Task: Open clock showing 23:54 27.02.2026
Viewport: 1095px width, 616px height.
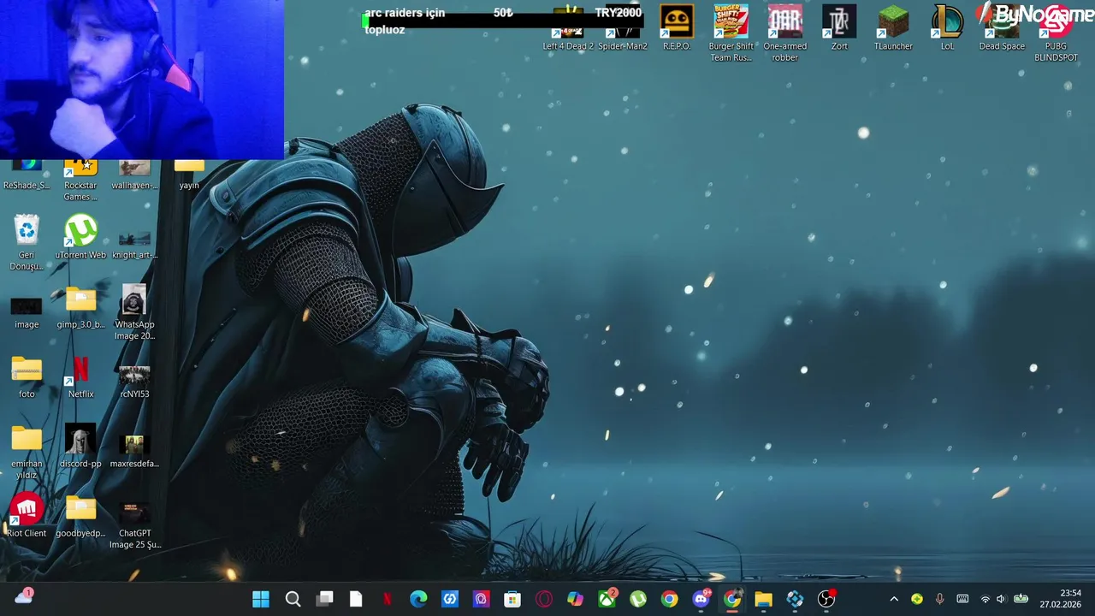Action: 1061,598
